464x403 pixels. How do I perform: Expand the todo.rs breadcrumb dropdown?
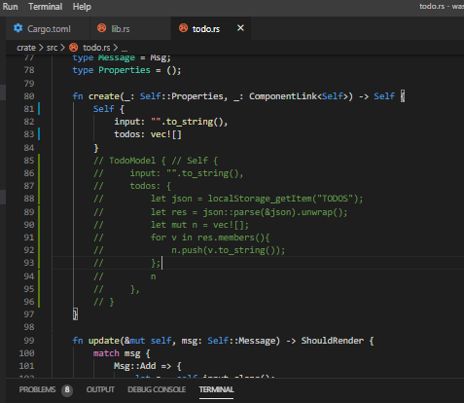[96, 48]
